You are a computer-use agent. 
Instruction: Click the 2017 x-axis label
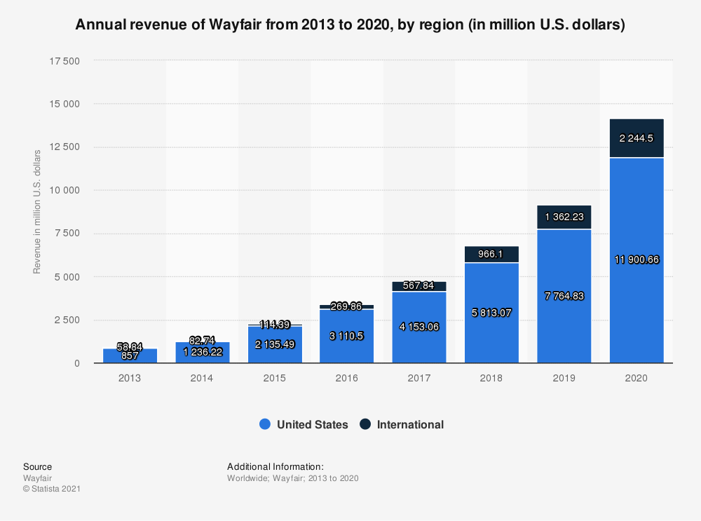pos(419,379)
